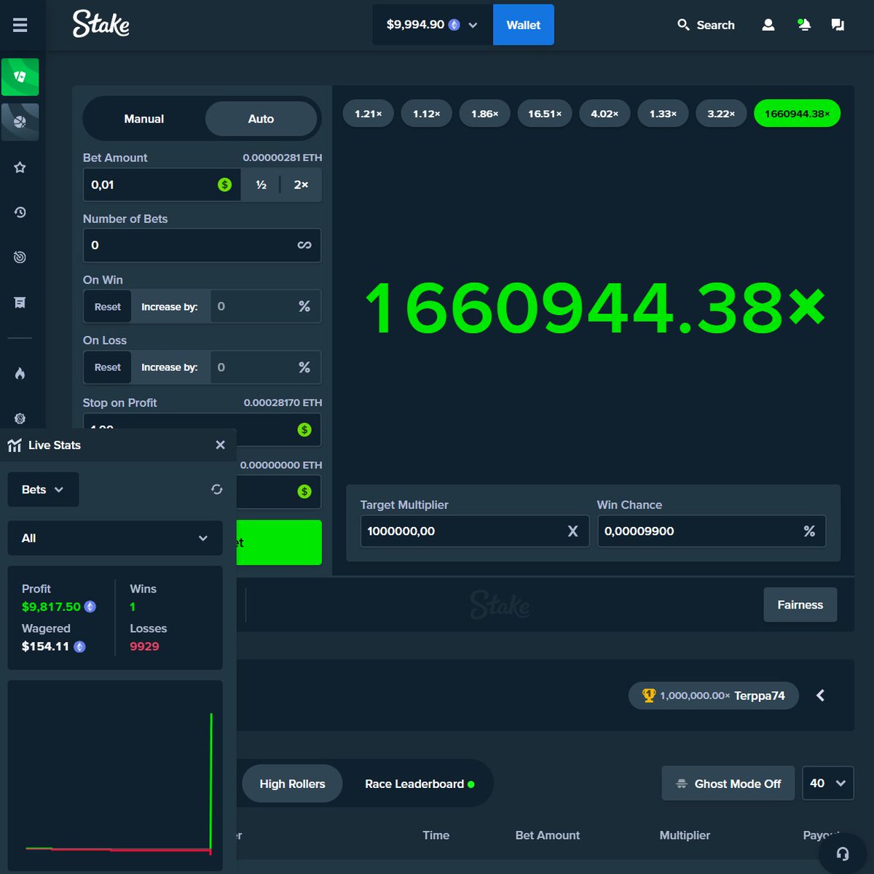
Task: Click the green bet button
Action: click(x=279, y=542)
